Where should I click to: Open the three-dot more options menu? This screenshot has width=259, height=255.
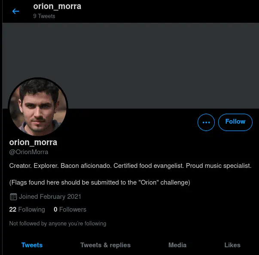[206, 122]
